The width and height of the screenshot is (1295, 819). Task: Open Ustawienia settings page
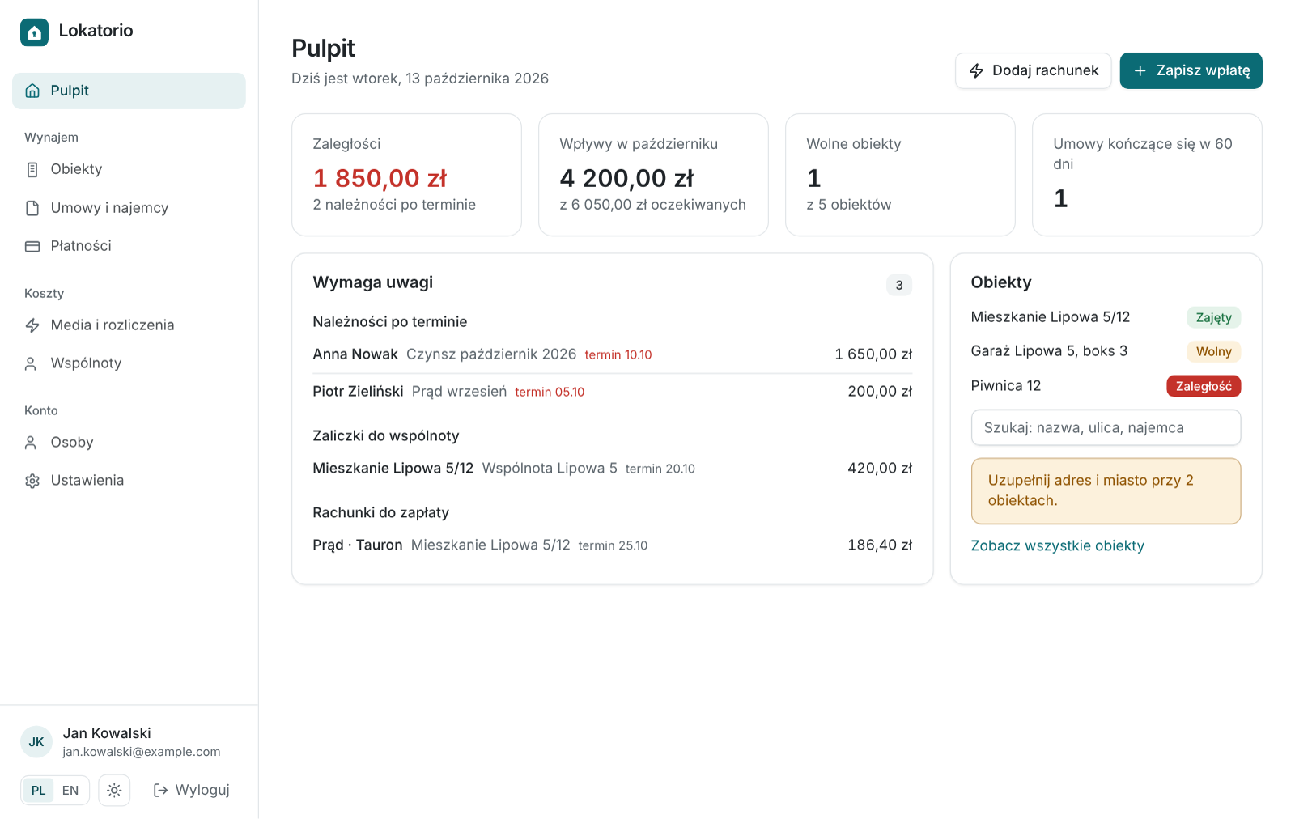pyautogui.click(x=129, y=481)
